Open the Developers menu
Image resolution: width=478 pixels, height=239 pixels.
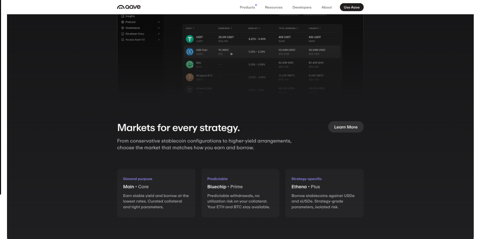point(302,7)
